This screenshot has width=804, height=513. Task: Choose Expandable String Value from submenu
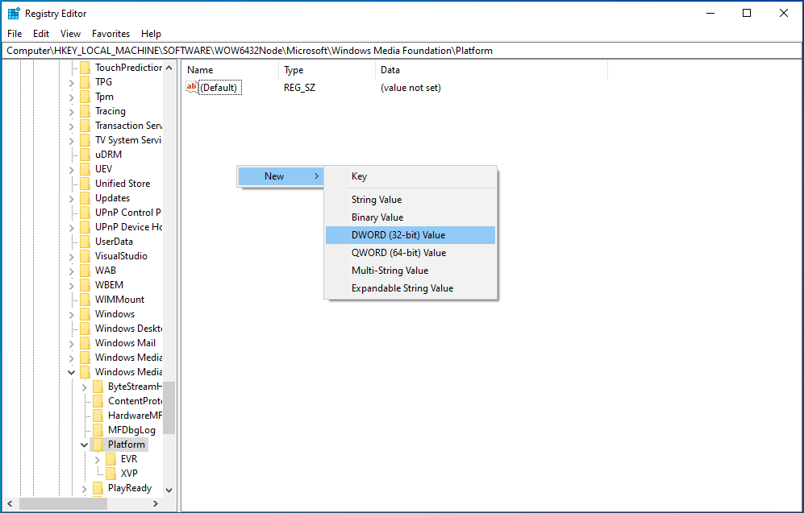410,288
